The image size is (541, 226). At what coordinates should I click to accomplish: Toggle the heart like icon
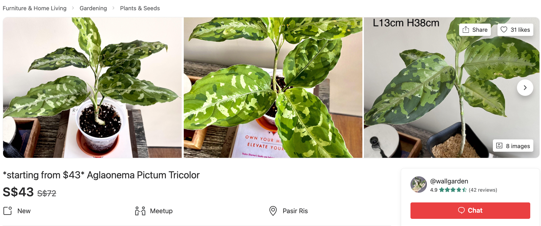click(504, 30)
